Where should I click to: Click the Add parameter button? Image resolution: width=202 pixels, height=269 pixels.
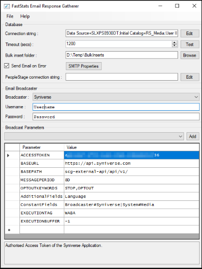pyautogui.click(x=193, y=136)
